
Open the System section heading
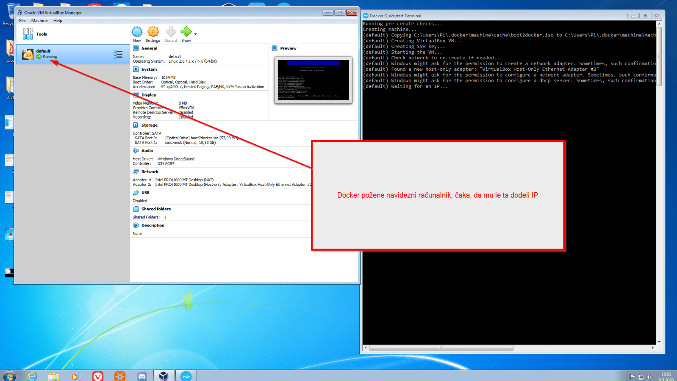tap(149, 69)
